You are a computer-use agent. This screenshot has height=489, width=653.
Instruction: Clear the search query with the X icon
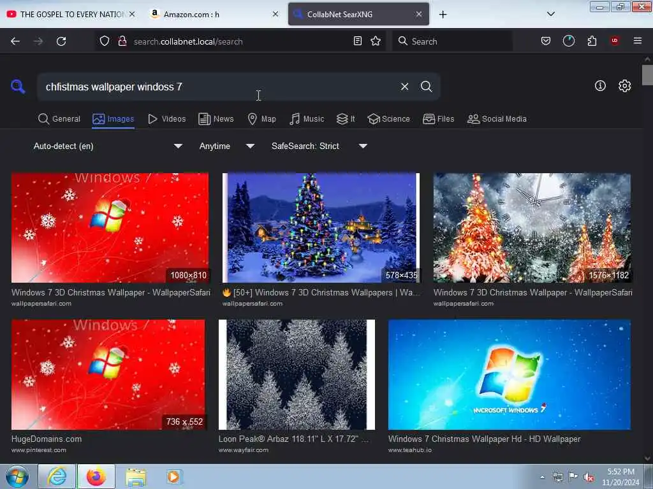point(404,87)
